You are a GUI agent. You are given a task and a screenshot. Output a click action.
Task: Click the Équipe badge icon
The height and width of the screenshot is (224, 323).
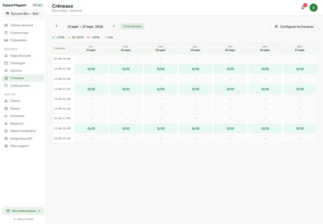pos(6,108)
